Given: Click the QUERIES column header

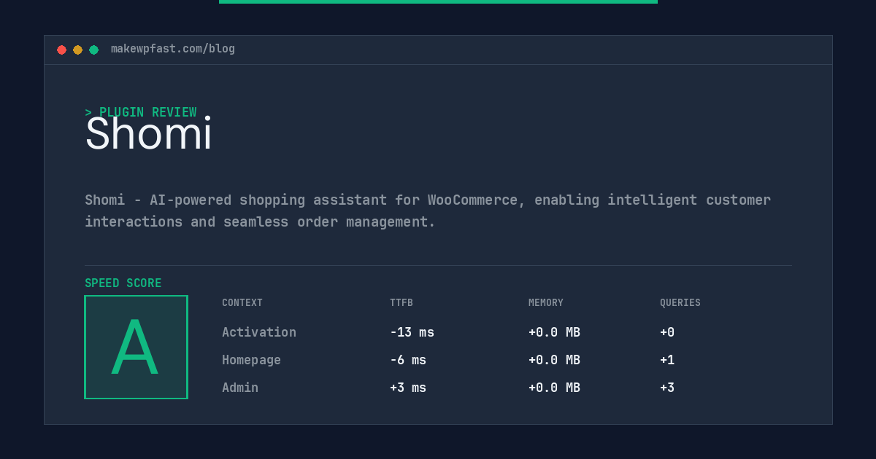Looking at the screenshot, I should (x=680, y=303).
